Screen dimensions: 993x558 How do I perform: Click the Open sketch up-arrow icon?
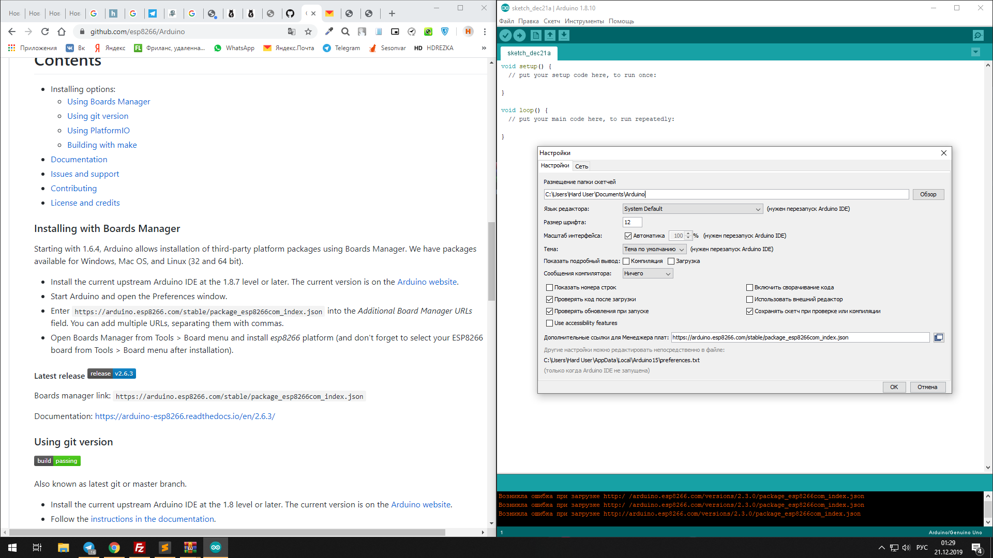pos(550,35)
